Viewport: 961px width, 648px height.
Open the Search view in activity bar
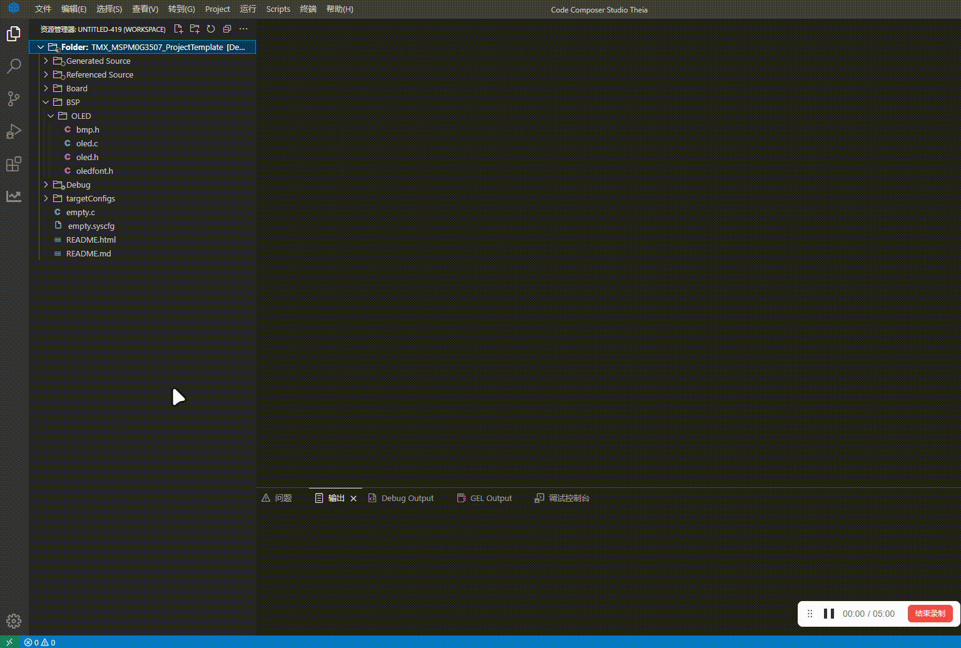(14, 66)
